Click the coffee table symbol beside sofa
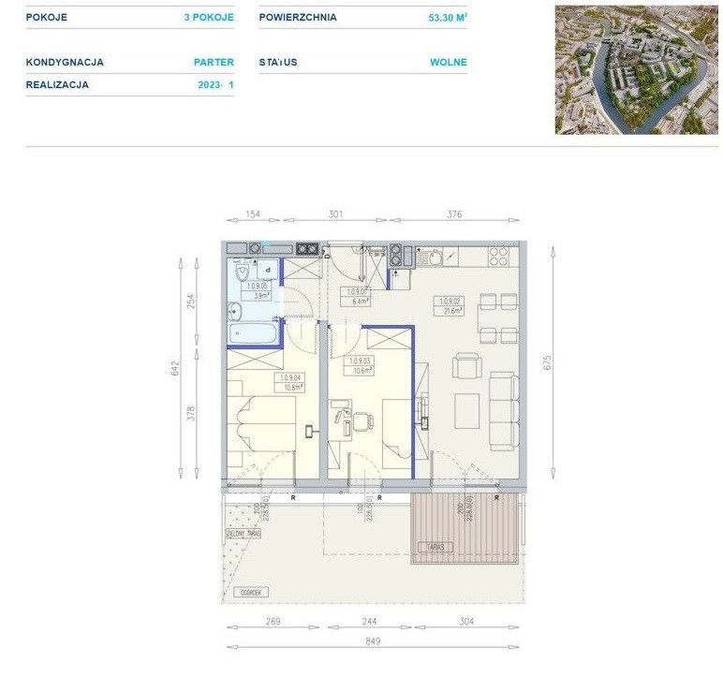 point(466,411)
